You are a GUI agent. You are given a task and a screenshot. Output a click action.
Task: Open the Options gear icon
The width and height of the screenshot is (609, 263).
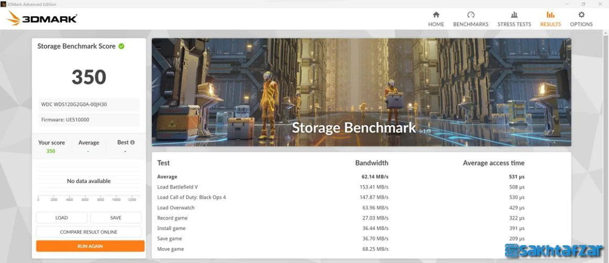pyautogui.click(x=581, y=15)
